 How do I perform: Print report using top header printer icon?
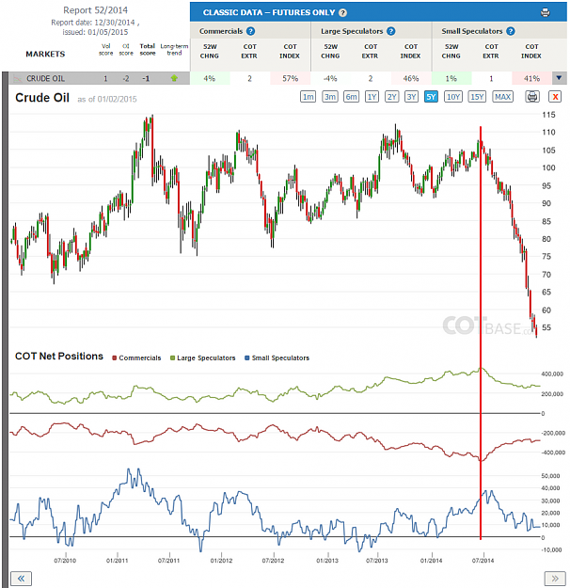click(x=546, y=12)
